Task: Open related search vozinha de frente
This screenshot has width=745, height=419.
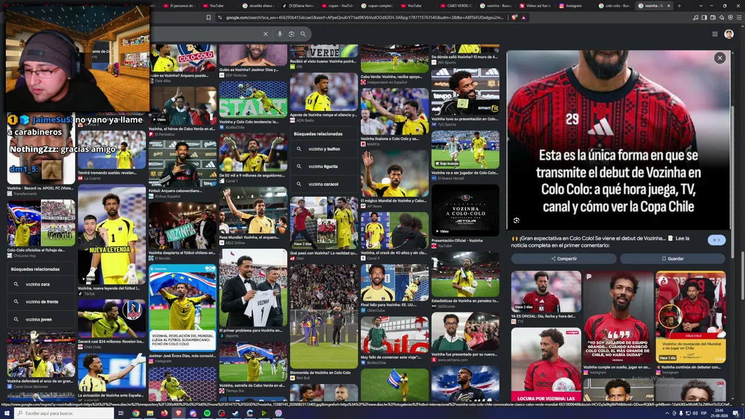Action: 41,302
